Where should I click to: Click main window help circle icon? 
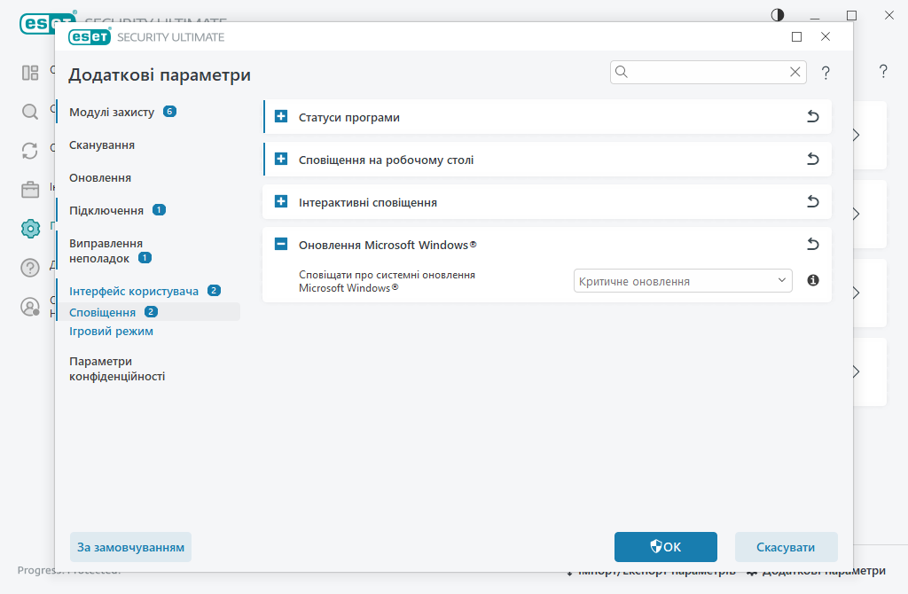click(x=30, y=268)
